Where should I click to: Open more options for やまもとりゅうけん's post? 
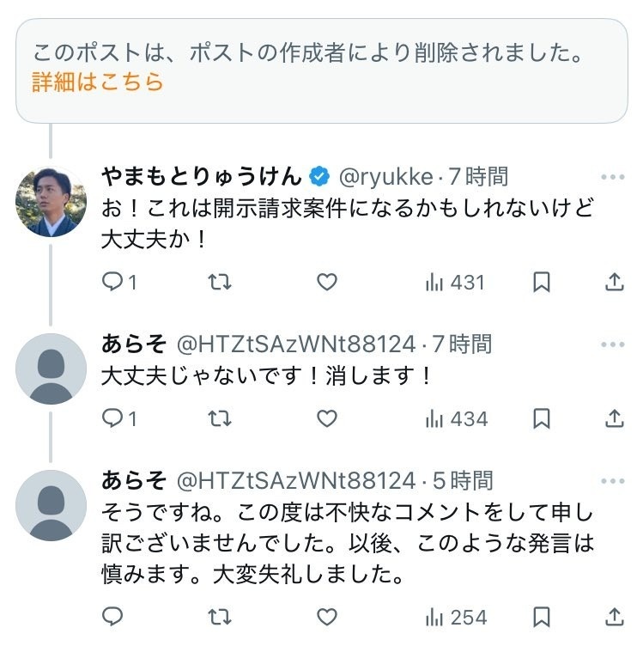[x=613, y=177]
